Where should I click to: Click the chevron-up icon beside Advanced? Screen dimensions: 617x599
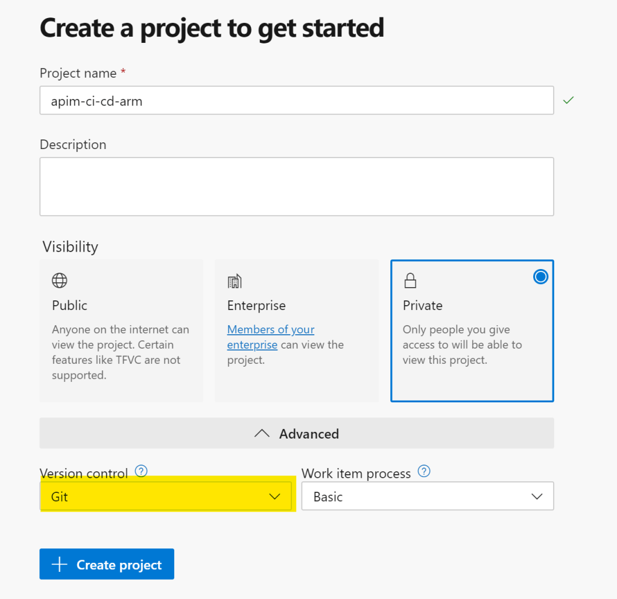click(262, 434)
